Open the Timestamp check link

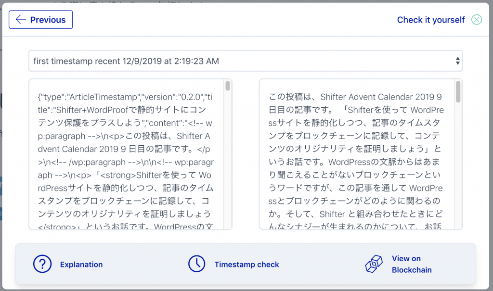point(247,265)
